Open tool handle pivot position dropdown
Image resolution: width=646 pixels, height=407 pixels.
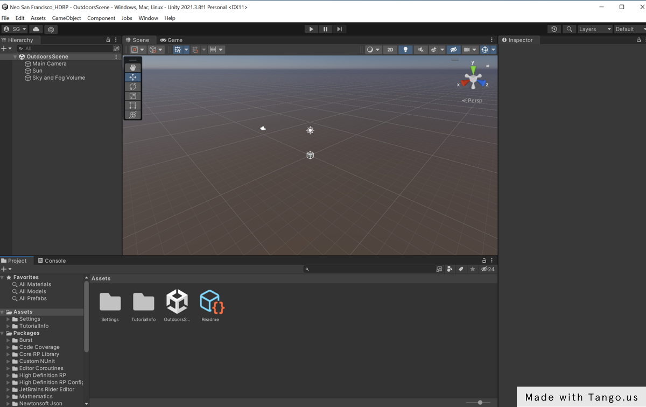138,50
